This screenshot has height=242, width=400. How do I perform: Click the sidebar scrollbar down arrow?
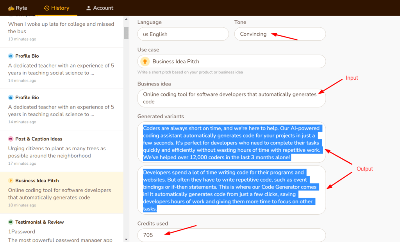(126, 239)
